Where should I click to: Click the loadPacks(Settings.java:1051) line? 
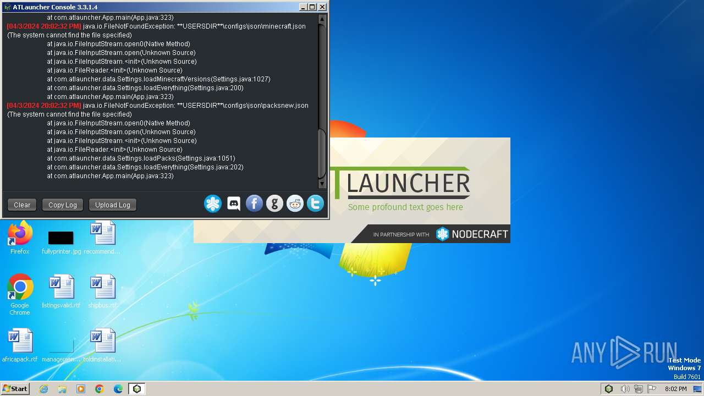point(141,158)
